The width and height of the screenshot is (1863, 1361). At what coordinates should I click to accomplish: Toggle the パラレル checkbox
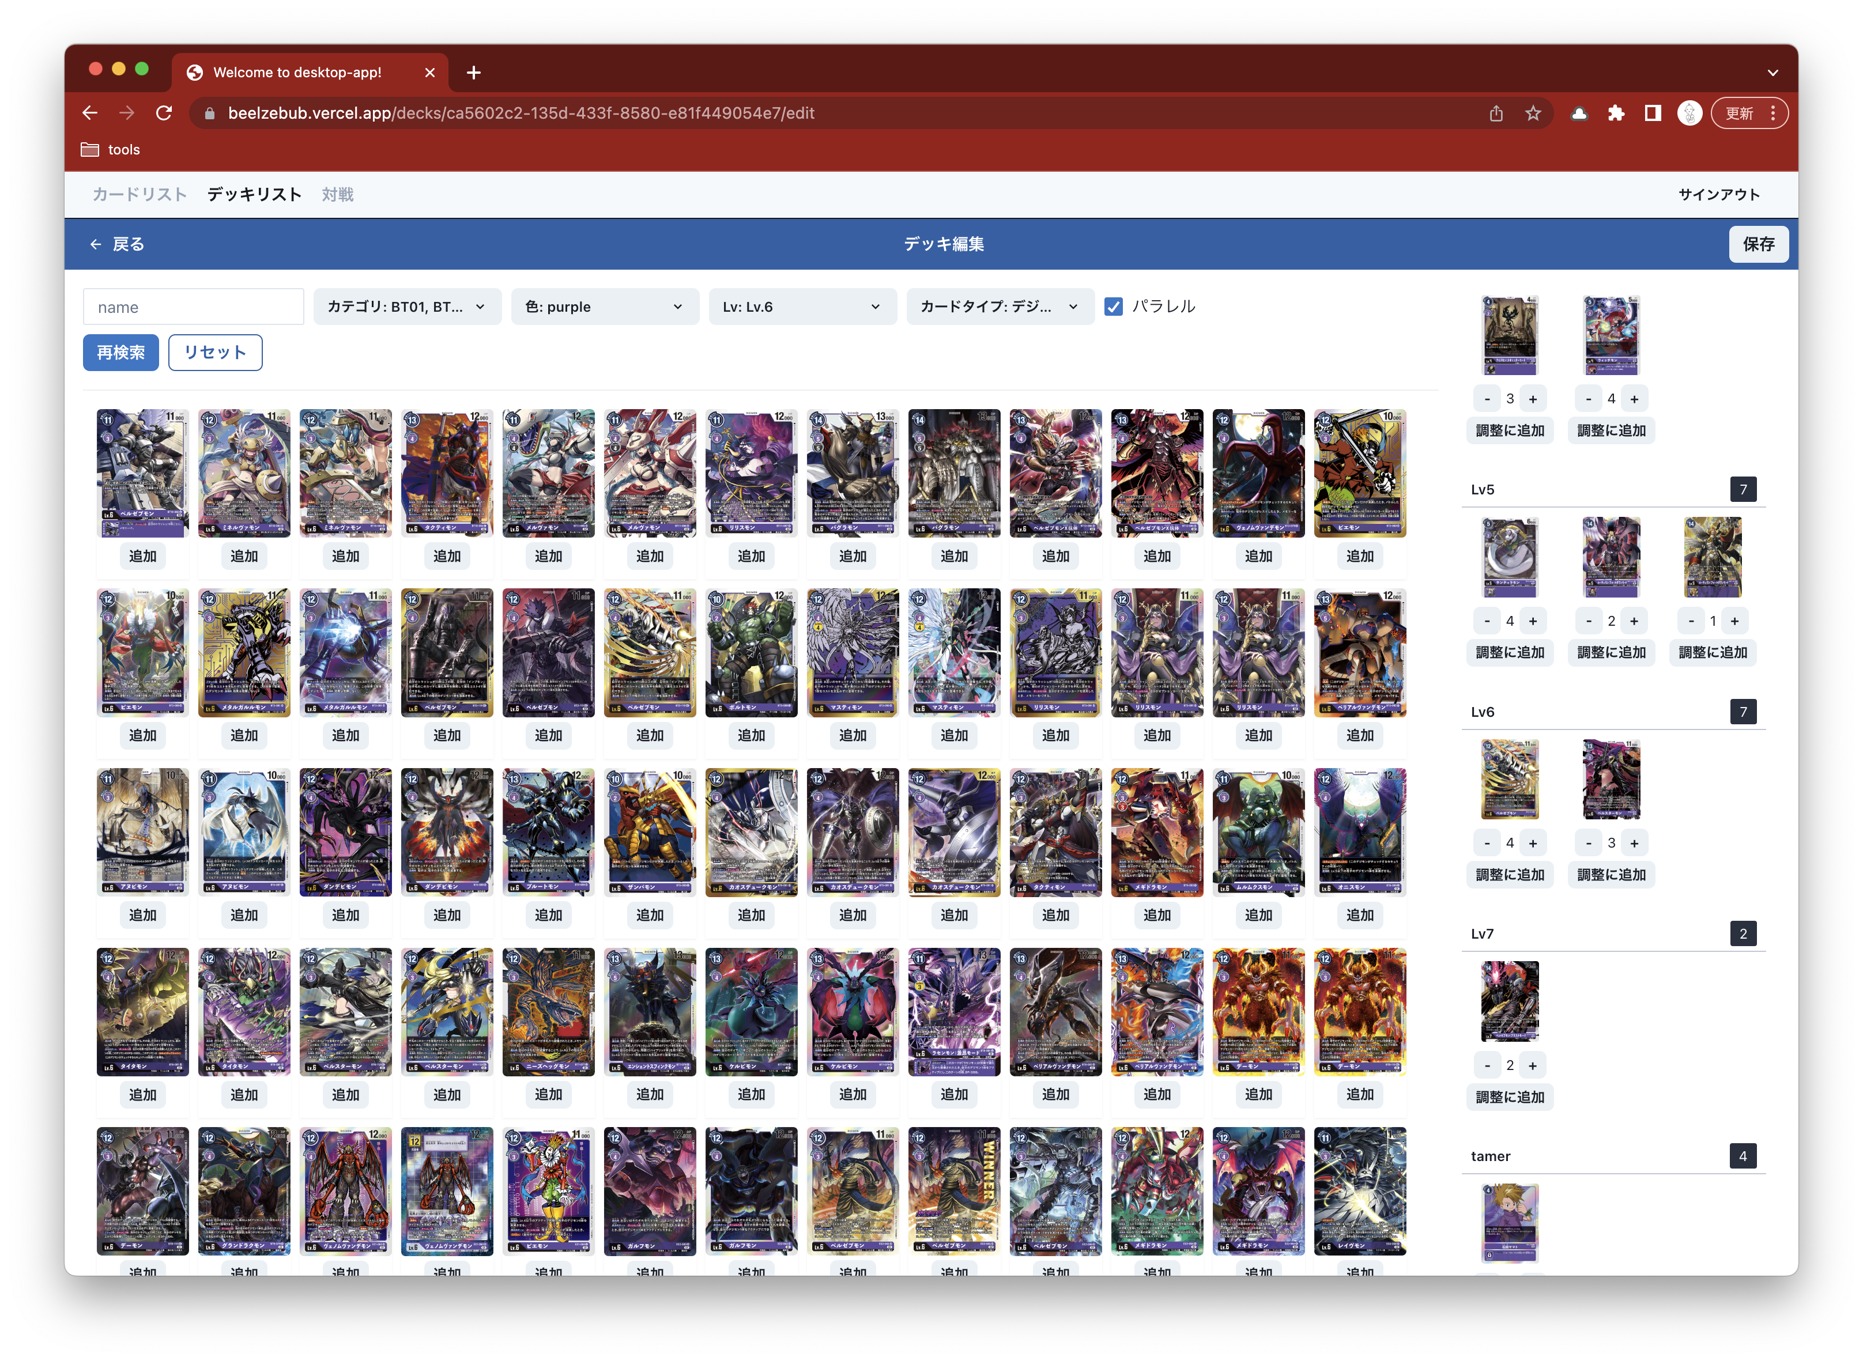pos(1113,307)
